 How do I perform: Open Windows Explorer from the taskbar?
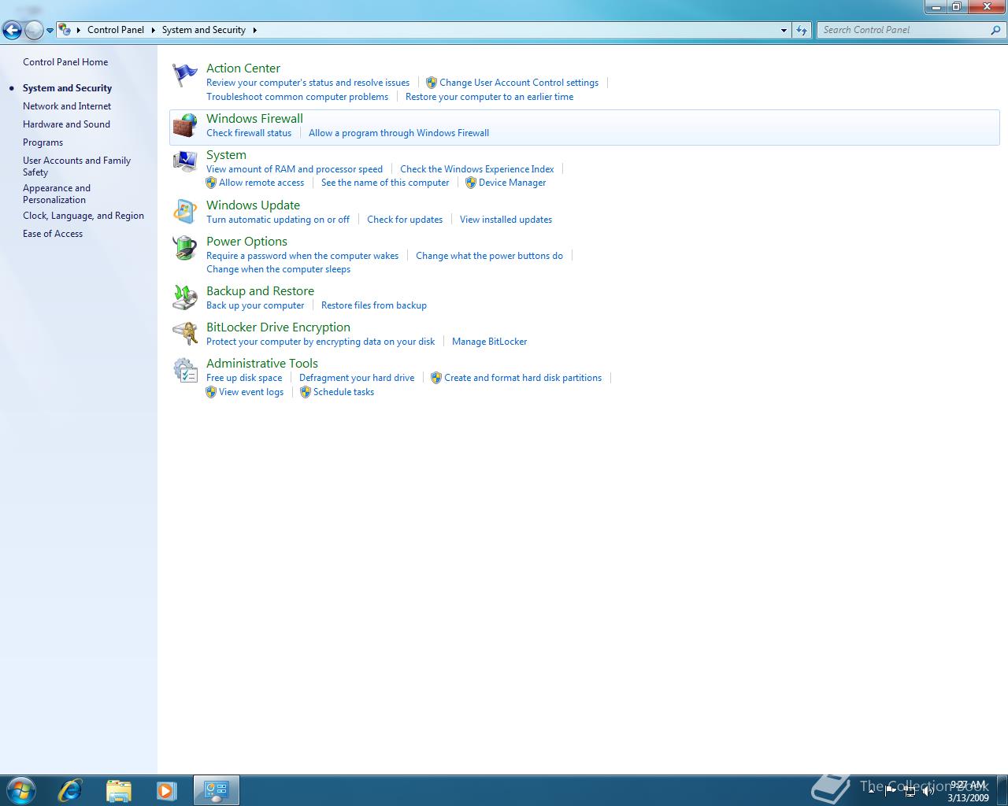118,790
